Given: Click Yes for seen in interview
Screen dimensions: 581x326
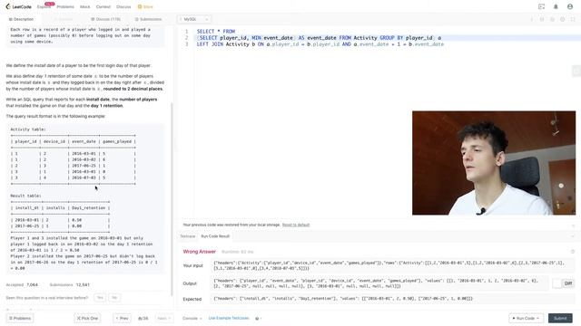Looking at the screenshot, I should click(x=99, y=298).
